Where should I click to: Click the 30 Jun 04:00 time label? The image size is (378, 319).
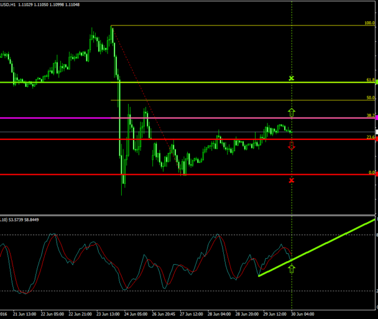point(302,314)
